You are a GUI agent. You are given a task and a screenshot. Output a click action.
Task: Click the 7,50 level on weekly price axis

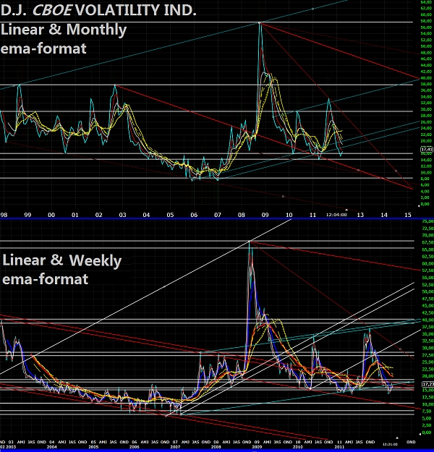tap(428, 412)
